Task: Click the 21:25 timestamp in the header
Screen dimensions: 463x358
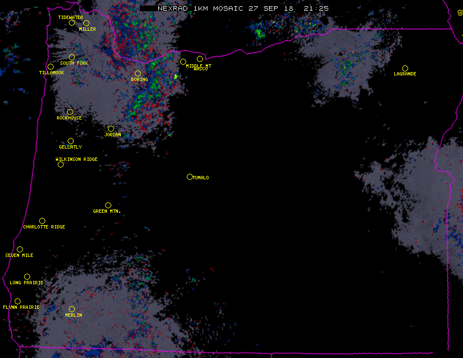Action: point(317,8)
